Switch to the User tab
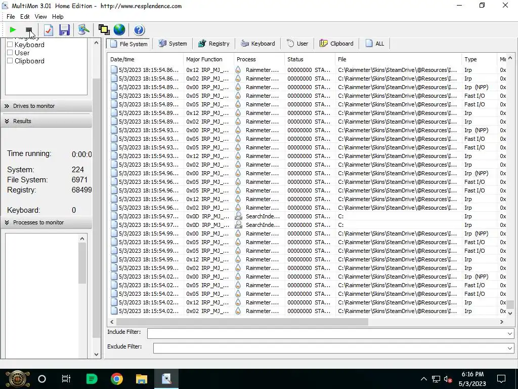518x389 pixels. (x=297, y=44)
